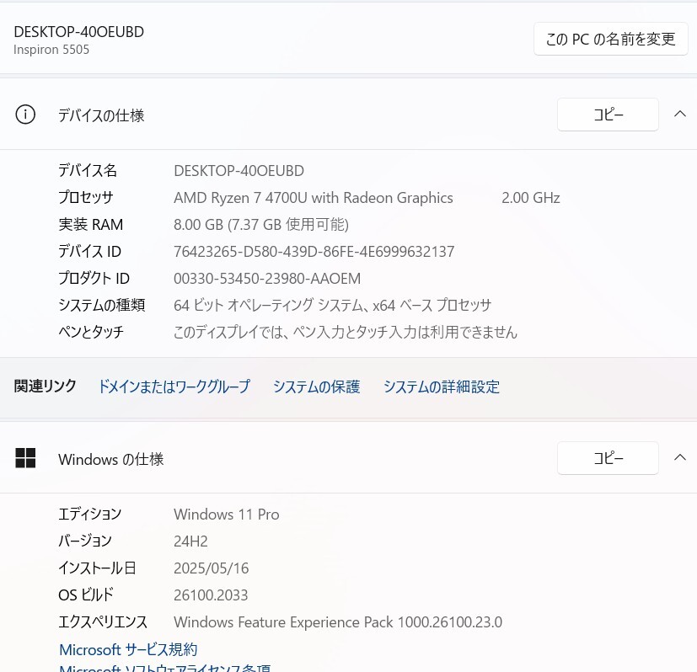The width and height of the screenshot is (697, 672).
Task: Click この PC の名前を変更 button
Action: [x=611, y=39]
